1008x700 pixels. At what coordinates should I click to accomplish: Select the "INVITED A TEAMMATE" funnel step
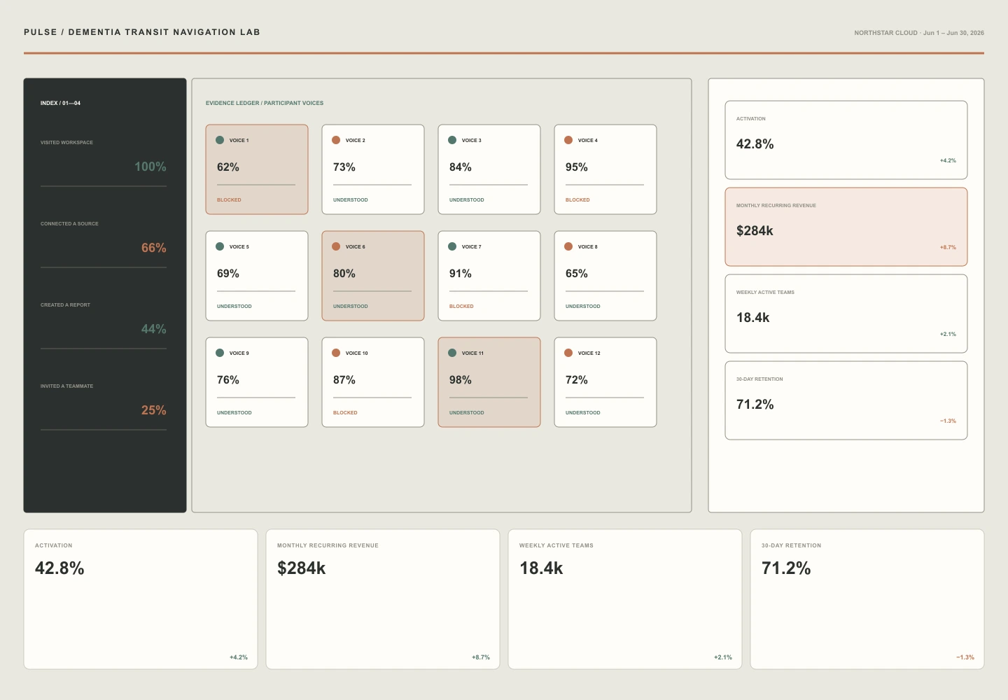click(66, 386)
